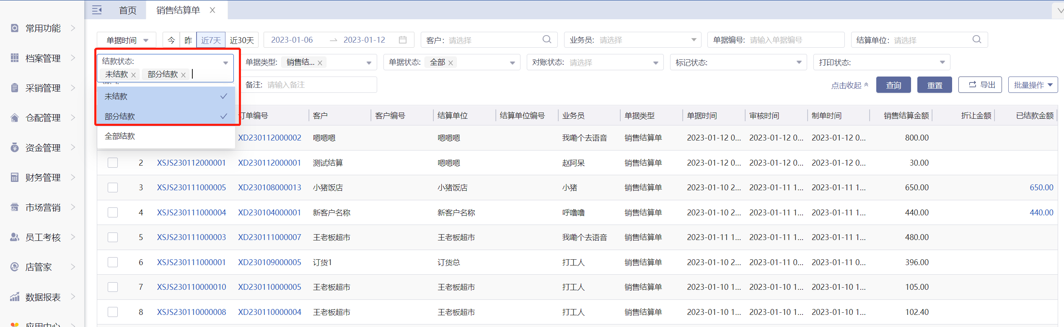The height and width of the screenshot is (327, 1064).
Task: Select 全部结款 option in dropdown list
Action: click(120, 136)
